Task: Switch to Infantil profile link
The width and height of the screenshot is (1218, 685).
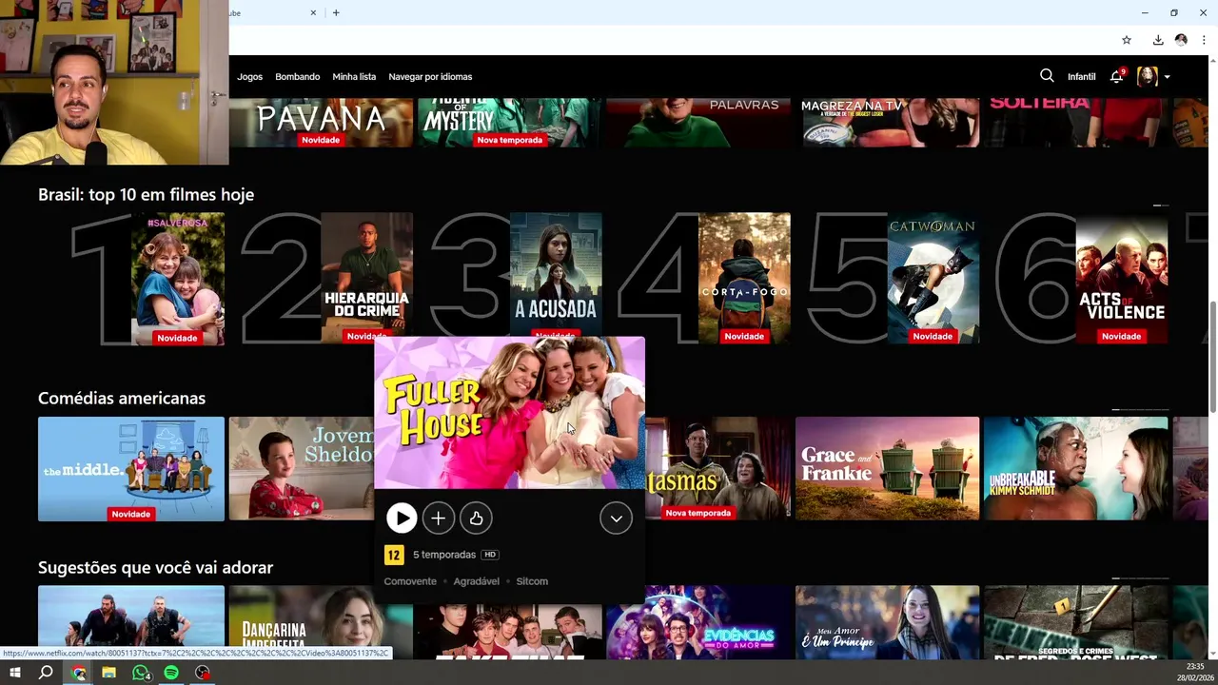Action: point(1082,76)
